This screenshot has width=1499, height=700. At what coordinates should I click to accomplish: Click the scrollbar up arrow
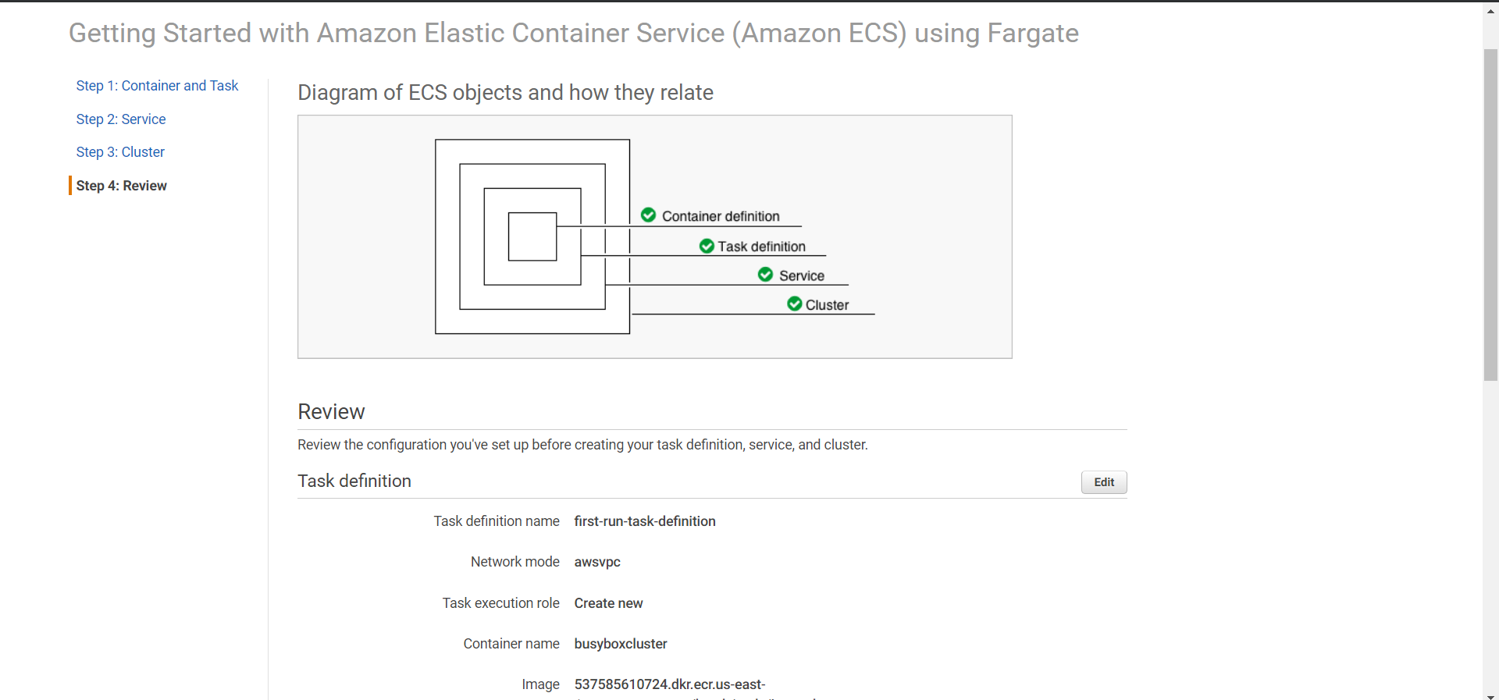click(x=1490, y=11)
